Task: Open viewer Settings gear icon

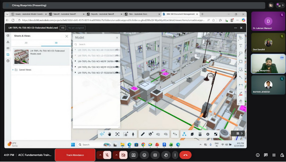Action: click(208, 134)
